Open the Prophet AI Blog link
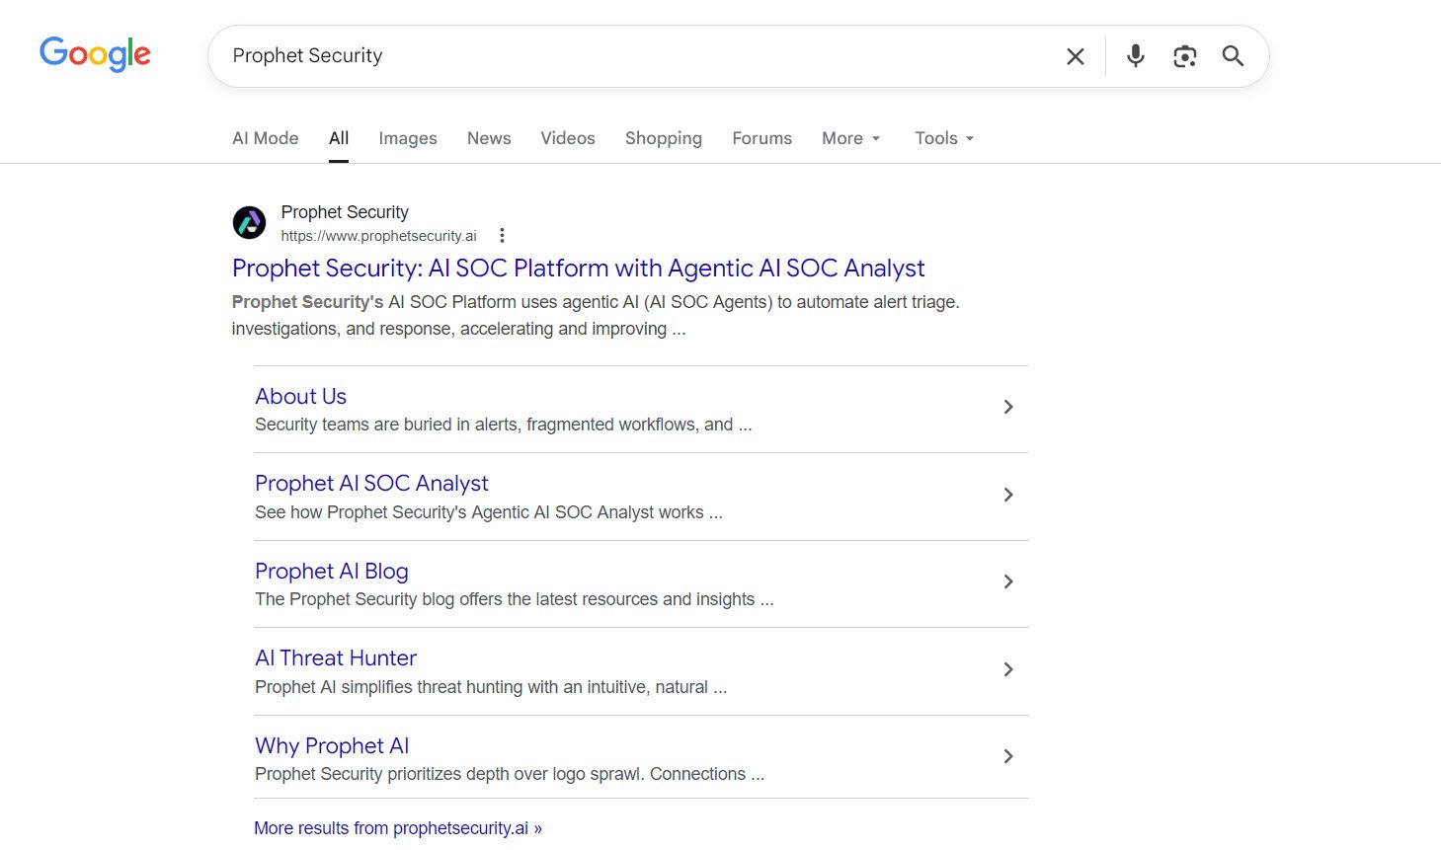This screenshot has height=850, width=1441. pyautogui.click(x=331, y=571)
